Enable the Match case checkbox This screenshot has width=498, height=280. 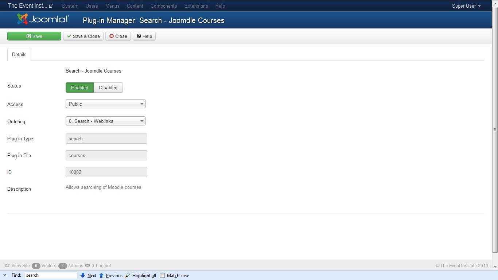click(x=163, y=276)
